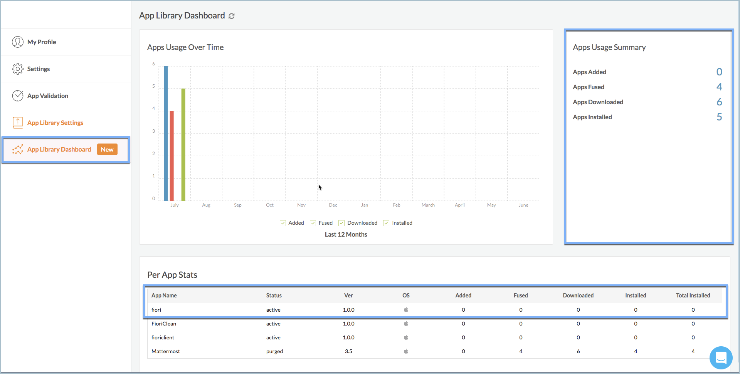Click the Apple OS icon in FioriClean row
The width and height of the screenshot is (740, 374).
406,324
